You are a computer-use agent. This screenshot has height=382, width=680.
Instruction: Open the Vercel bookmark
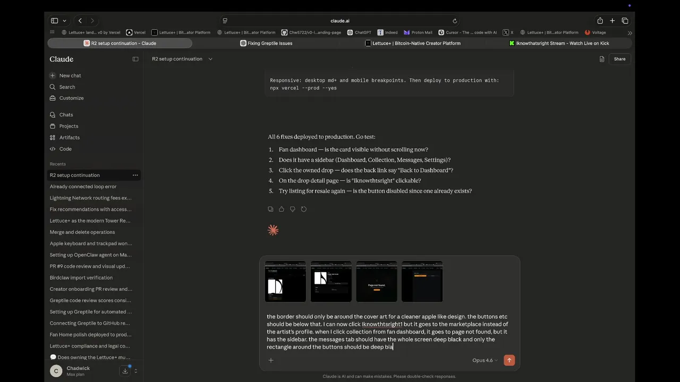pos(135,32)
